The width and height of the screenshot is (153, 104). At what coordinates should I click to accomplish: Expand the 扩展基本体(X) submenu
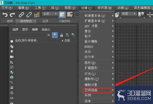pyautogui.click(x=97, y=21)
